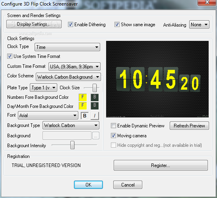Toggle Enable Dithering checkbox

point(70,25)
